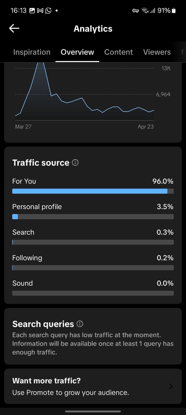The image size is (186, 415).
Task: Select the Overview tab
Action: pos(77,52)
